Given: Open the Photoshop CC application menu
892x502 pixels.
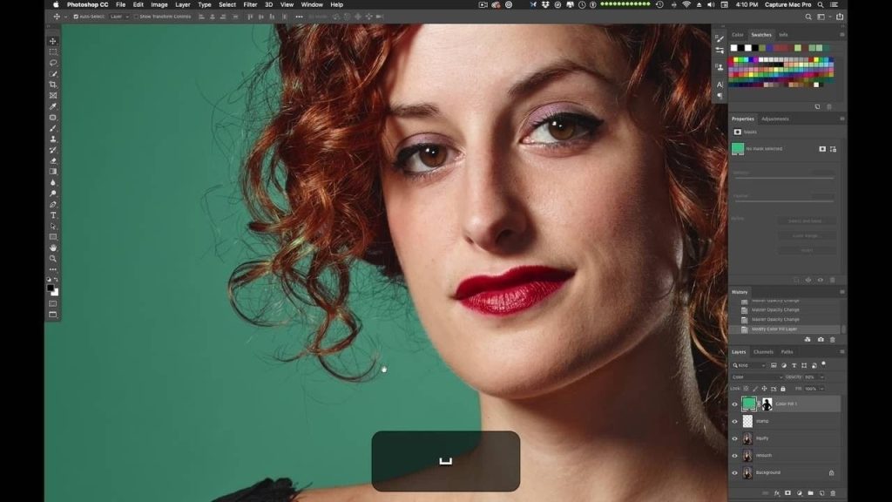Looking at the screenshot, I should click(x=87, y=4).
